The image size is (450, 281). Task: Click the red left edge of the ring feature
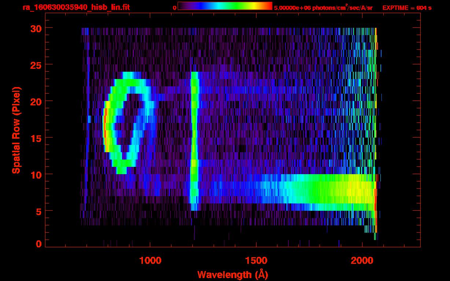tap(104, 124)
